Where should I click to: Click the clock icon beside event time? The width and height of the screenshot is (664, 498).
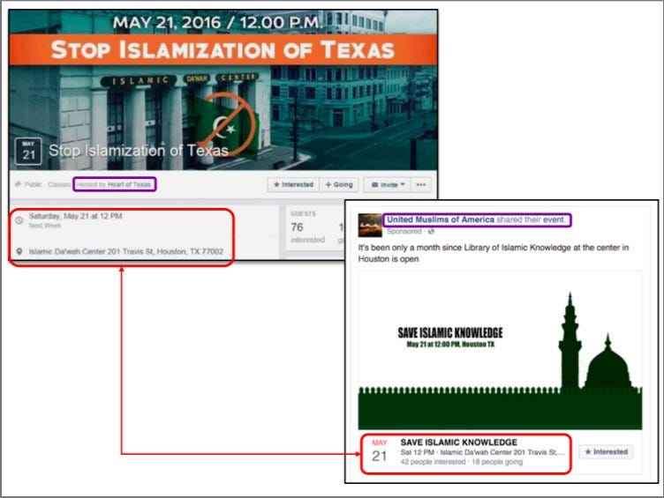(19, 217)
